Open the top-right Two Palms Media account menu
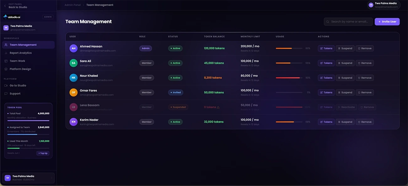The width and height of the screenshot is (408, 186). [x=384, y=5]
